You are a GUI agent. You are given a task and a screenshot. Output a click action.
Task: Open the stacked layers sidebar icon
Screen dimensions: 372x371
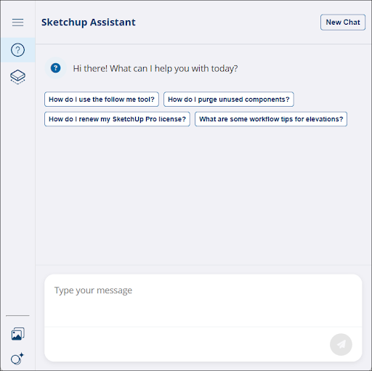tap(17, 77)
